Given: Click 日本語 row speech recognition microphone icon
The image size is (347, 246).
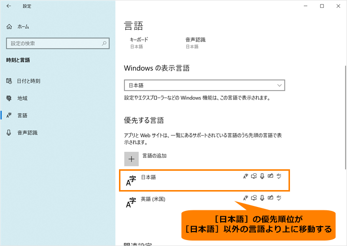Looking at the screenshot, I should [x=262, y=176].
